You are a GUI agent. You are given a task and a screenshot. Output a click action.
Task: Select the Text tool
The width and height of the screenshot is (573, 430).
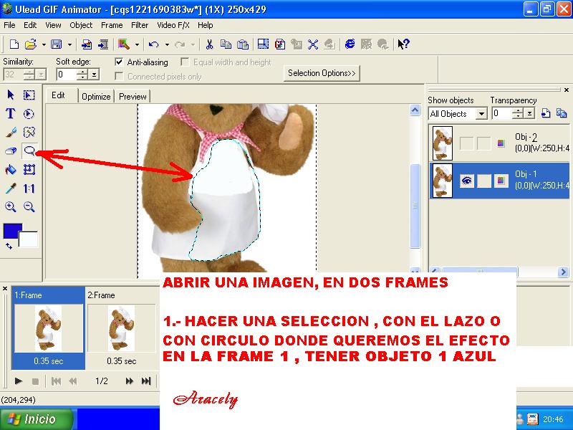(x=11, y=114)
